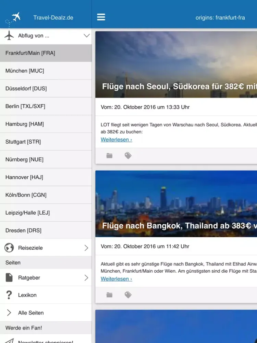The height and width of the screenshot is (343, 257).
Task: Choose Hannover [HAJ] departure
Action: pos(46,177)
